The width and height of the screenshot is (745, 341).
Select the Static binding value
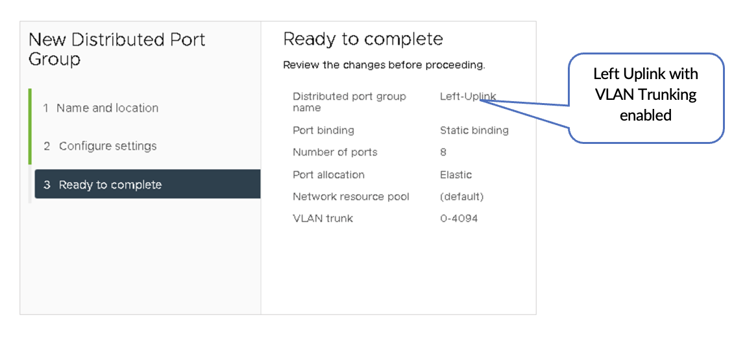[x=474, y=130]
